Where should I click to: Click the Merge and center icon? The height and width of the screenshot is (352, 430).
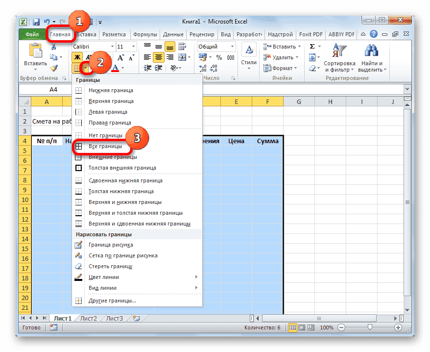click(x=181, y=57)
